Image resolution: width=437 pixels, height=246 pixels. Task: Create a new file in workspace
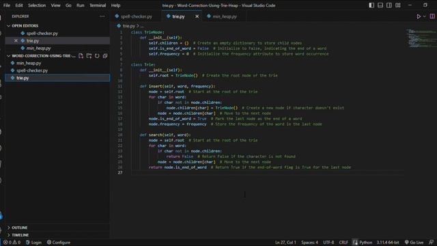[x=81, y=56]
